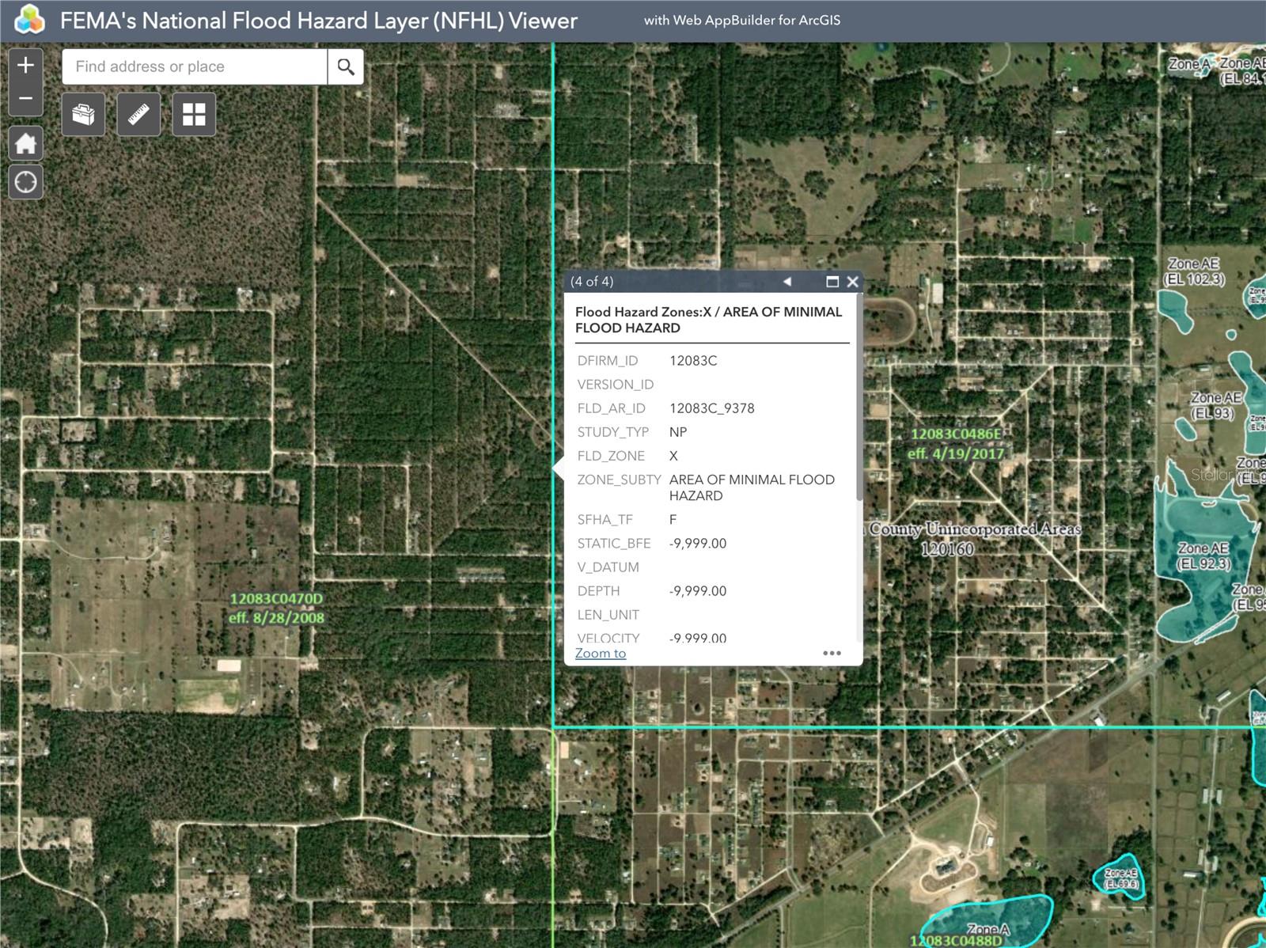Select FLD_AR_ID value 12083C_9378
The image size is (1266, 948).
tap(712, 408)
